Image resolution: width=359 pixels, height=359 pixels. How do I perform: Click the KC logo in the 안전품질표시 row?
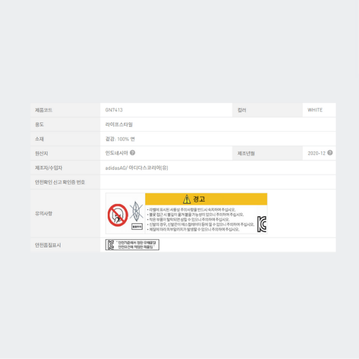pyautogui.click(x=110, y=244)
